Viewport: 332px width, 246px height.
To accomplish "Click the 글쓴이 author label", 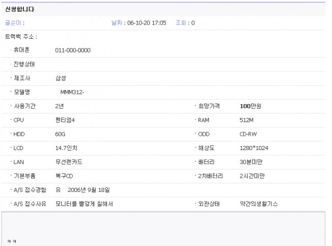I will (x=15, y=23).
